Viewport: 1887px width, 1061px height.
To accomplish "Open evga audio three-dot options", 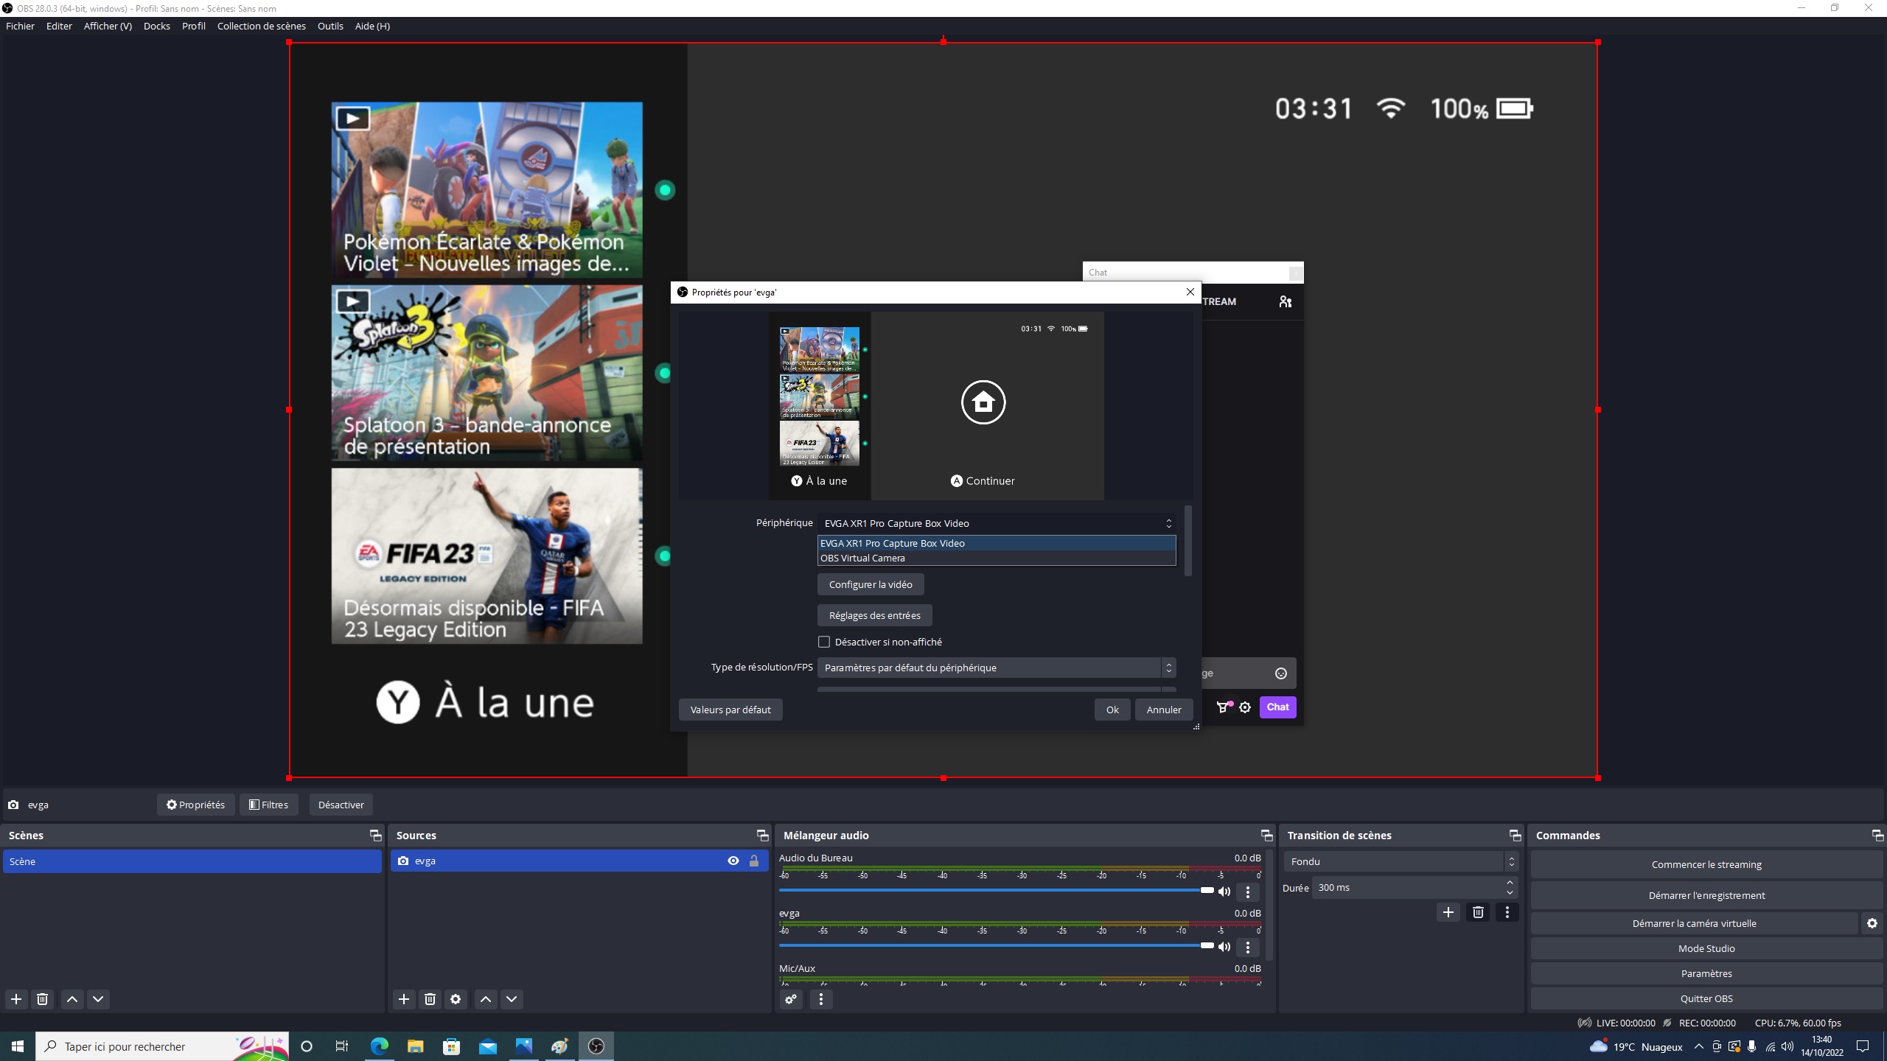I will [x=1248, y=948].
